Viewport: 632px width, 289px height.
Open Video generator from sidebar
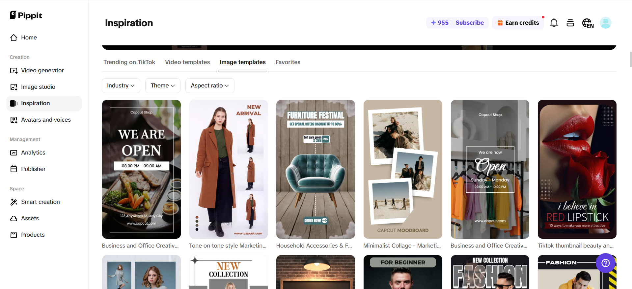tap(42, 70)
